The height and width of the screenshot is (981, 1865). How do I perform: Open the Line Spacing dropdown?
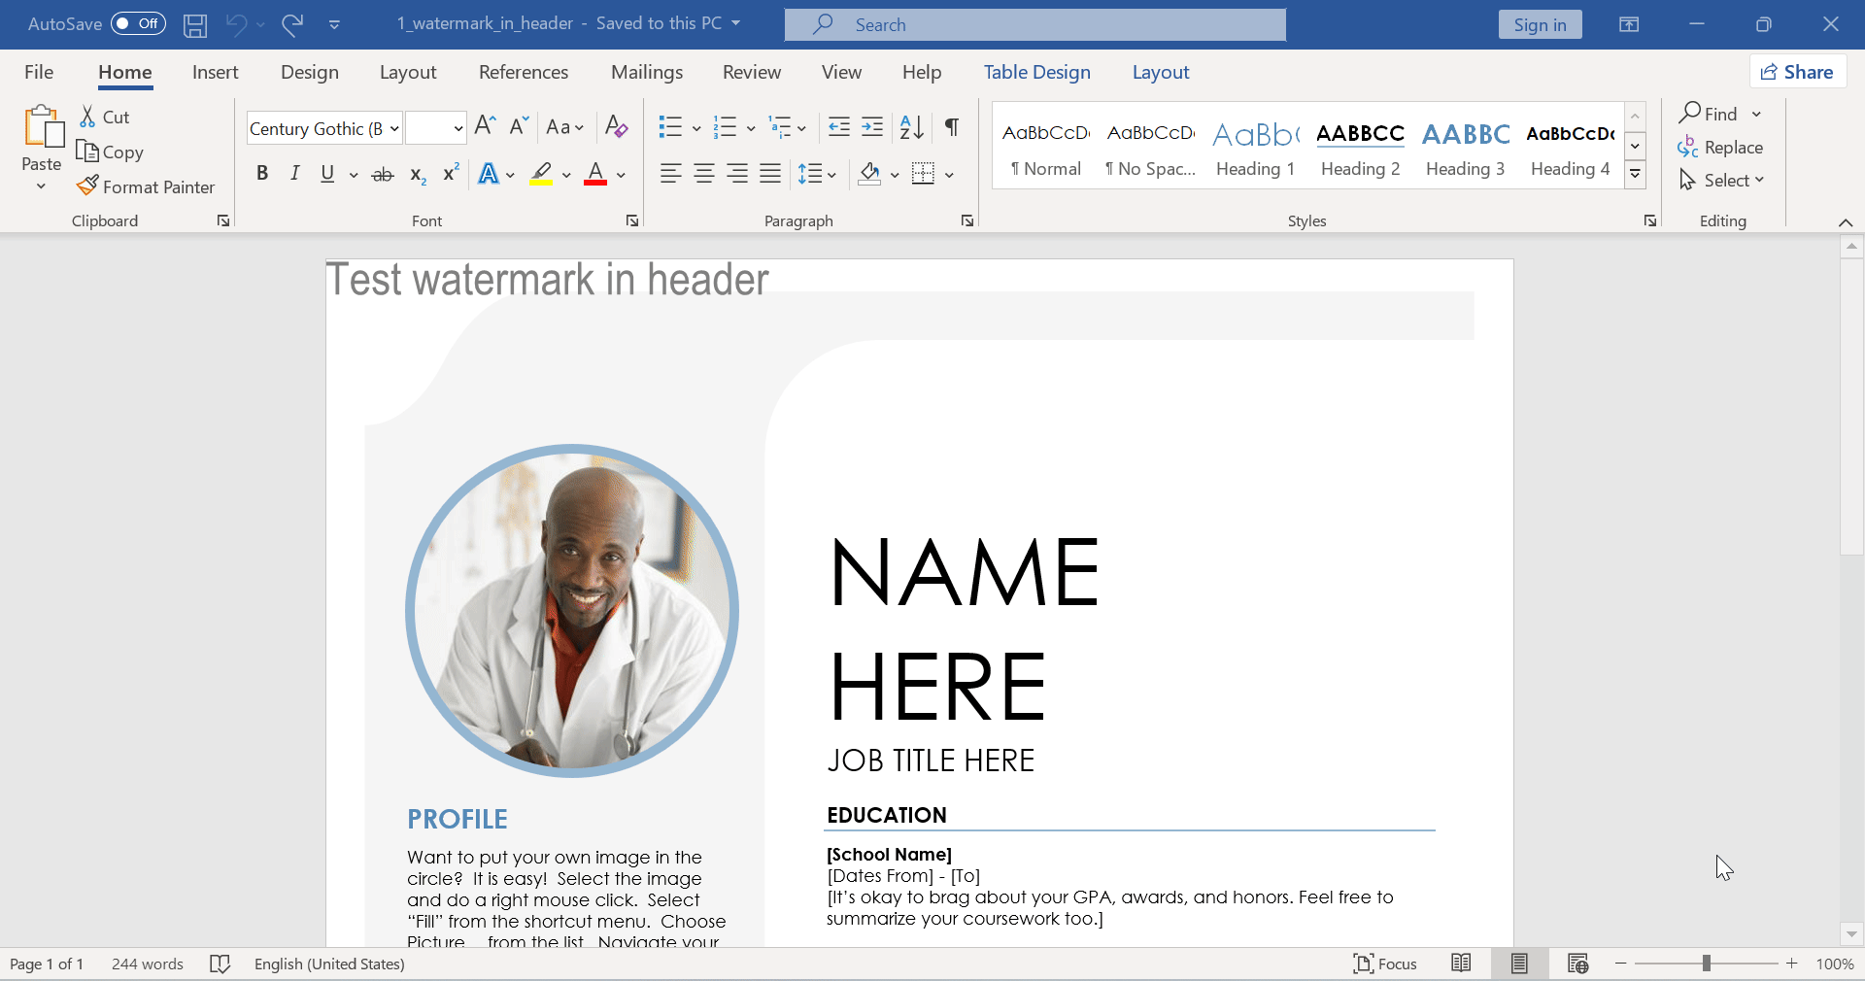click(817, 174)
